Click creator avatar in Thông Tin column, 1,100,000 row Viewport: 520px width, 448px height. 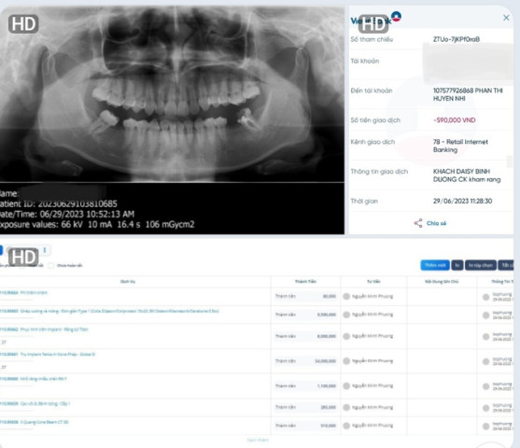tap(485, 386)
